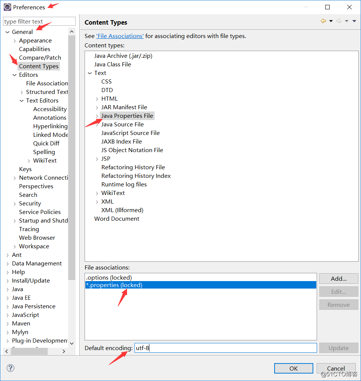Click tree horizontal scroll-right arrow
Image resolution: width=361 pixels, height=381 pixels.
(64, 351)
